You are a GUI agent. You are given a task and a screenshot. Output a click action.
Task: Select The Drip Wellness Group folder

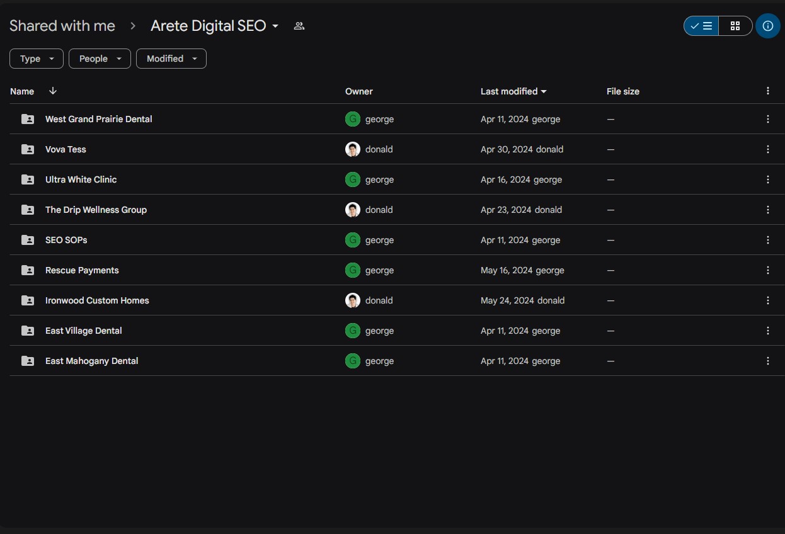coord(96,210)
